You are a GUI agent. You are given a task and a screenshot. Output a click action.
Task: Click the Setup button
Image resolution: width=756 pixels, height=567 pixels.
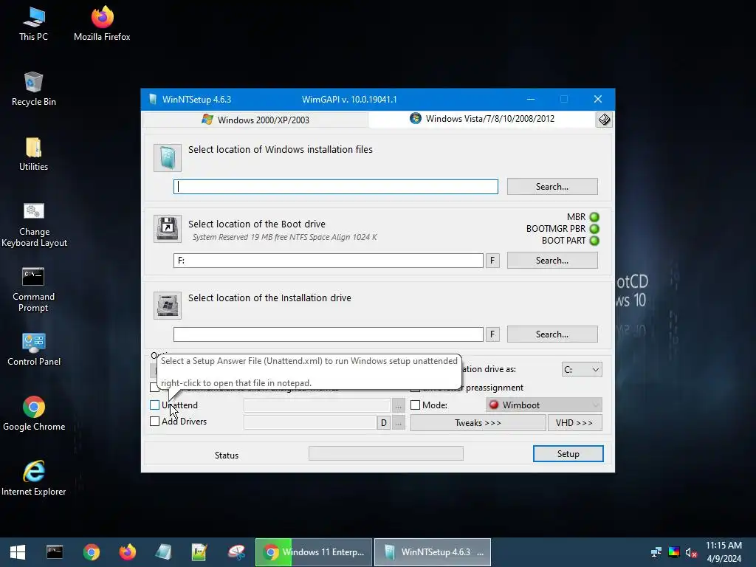568,454
